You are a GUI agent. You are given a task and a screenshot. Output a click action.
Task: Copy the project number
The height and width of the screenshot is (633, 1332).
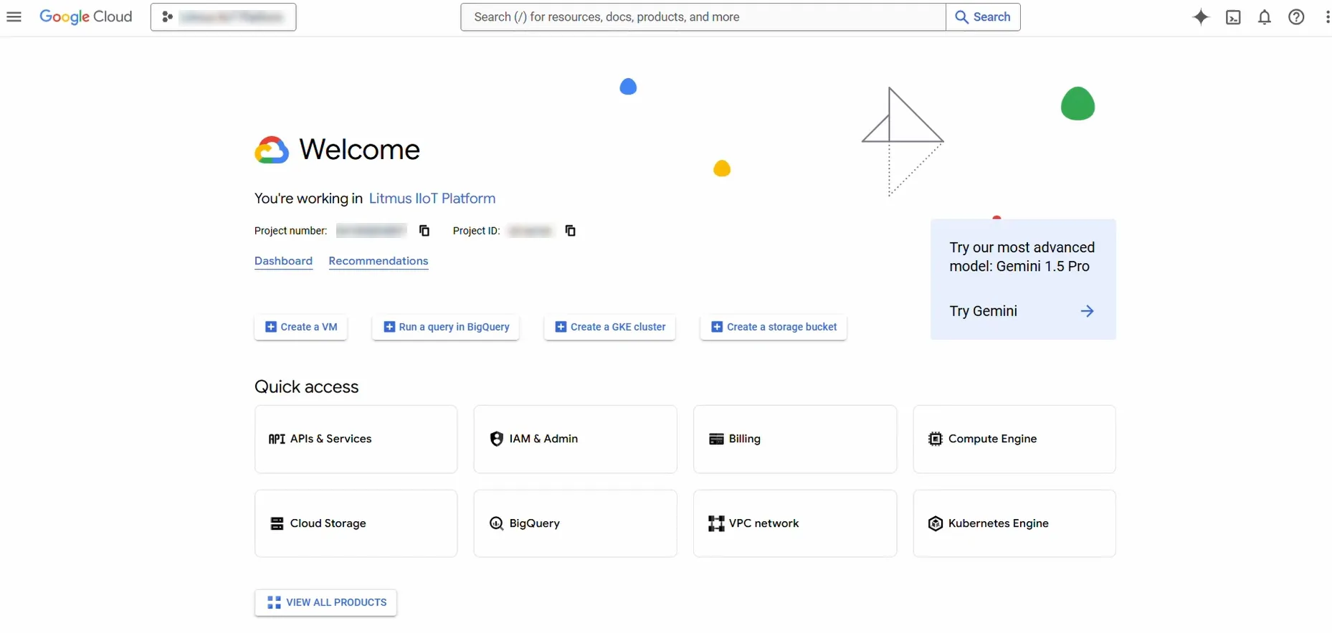[424, 231]
